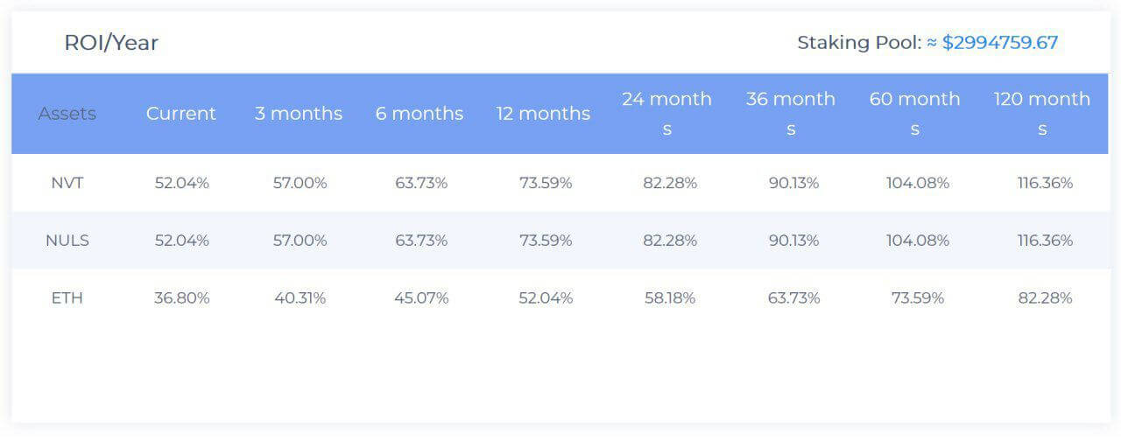Click the 60 months column header
The image size is (1121, 441).
[x=915, y=114]
